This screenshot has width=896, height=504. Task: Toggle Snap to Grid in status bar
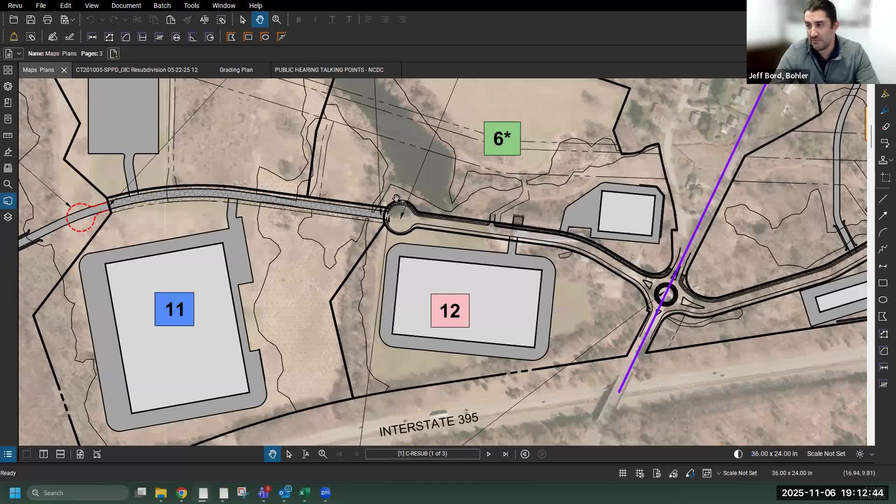point(639,473)
